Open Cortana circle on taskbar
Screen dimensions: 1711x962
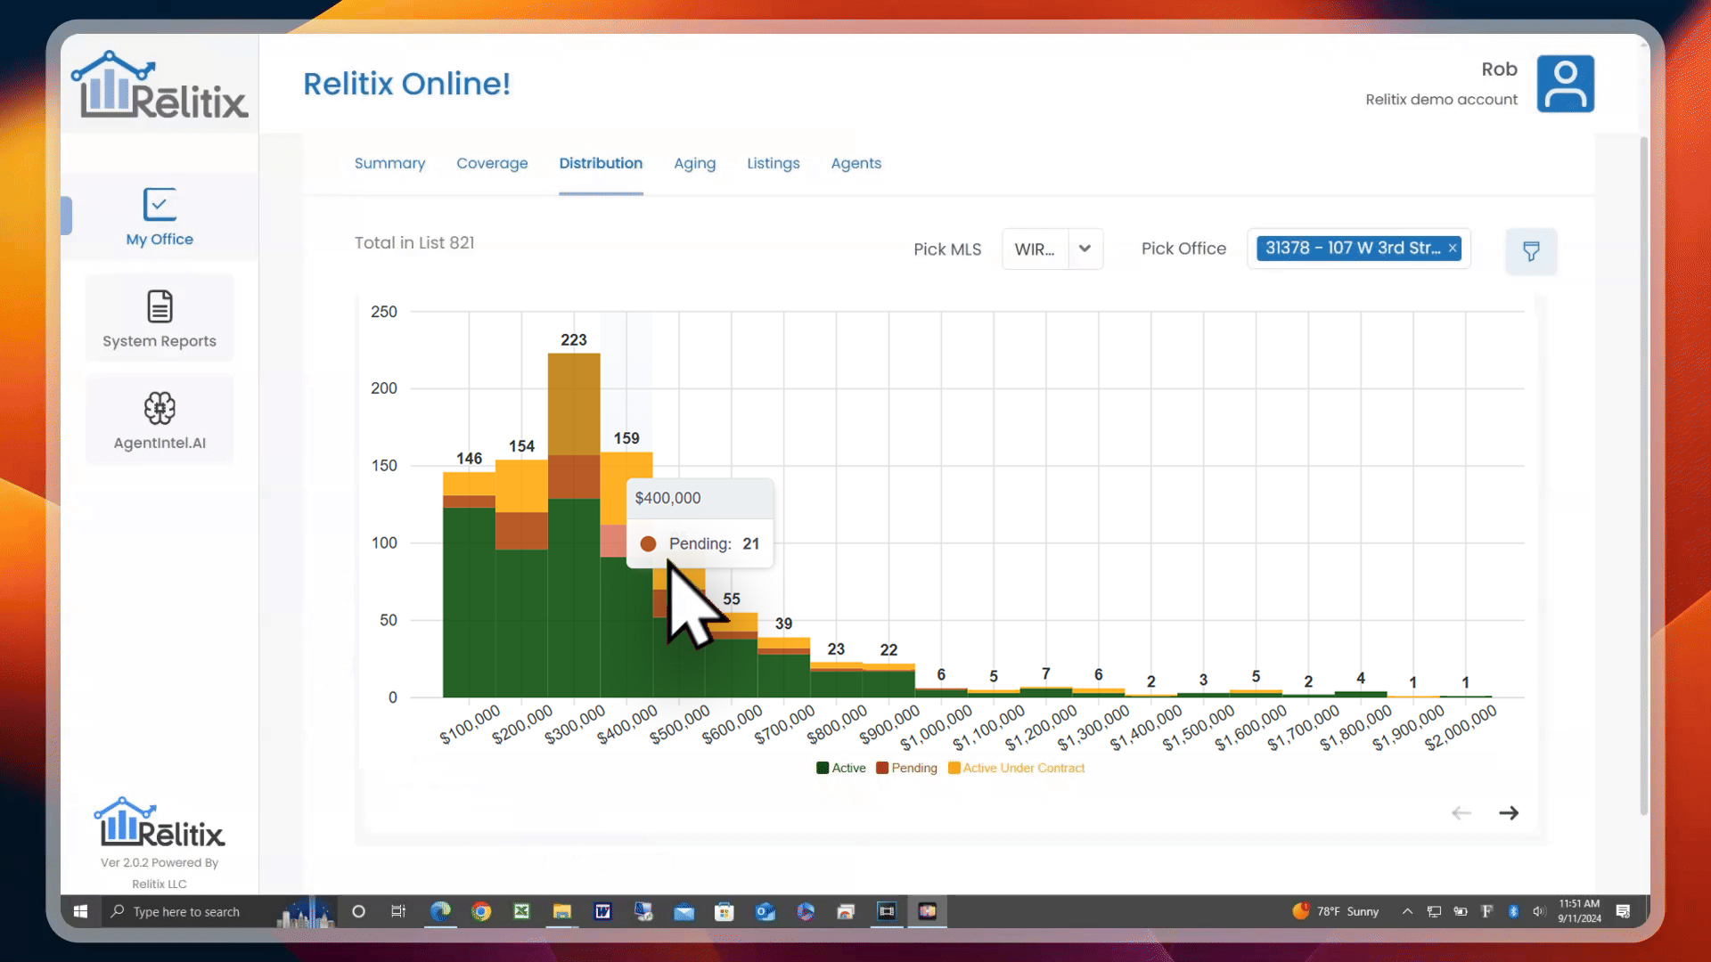coord(358,911)
